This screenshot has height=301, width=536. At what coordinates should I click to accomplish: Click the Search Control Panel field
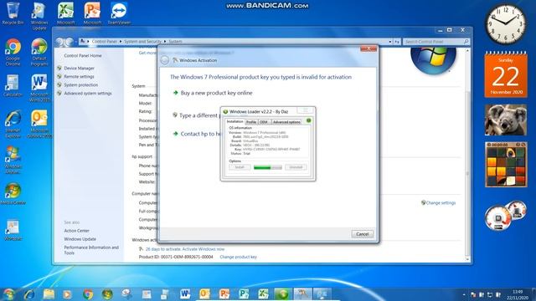436,42
